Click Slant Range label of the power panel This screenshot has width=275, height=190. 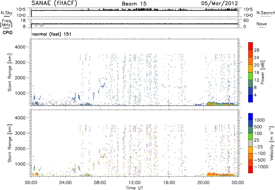(10, 72)
